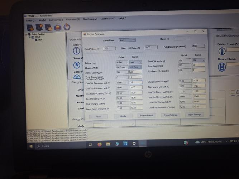This screenshot has width=239, height=179.
Task: Click the Read button
Action: [98, 117]
